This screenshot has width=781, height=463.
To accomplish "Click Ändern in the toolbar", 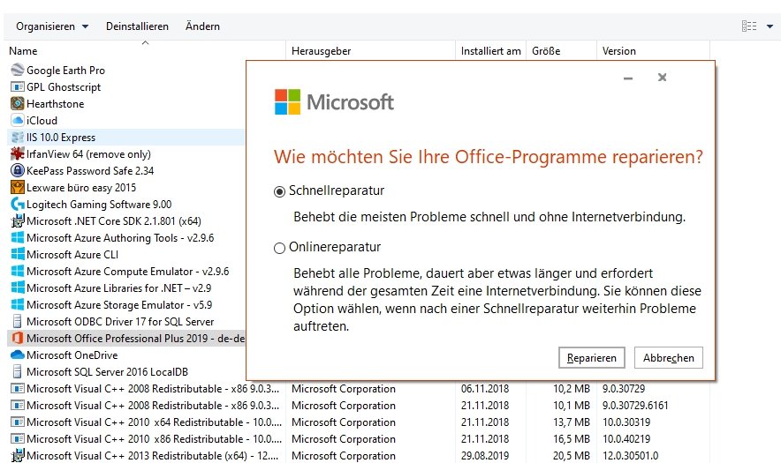I will pyautogui.click(x=202, y=26).
